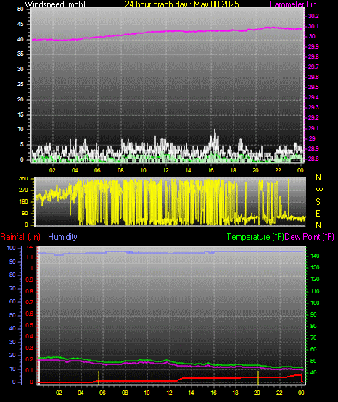Click the 1.1 rainfall axis value
Viewport: 338px width, 402px height.
[30, 257]
